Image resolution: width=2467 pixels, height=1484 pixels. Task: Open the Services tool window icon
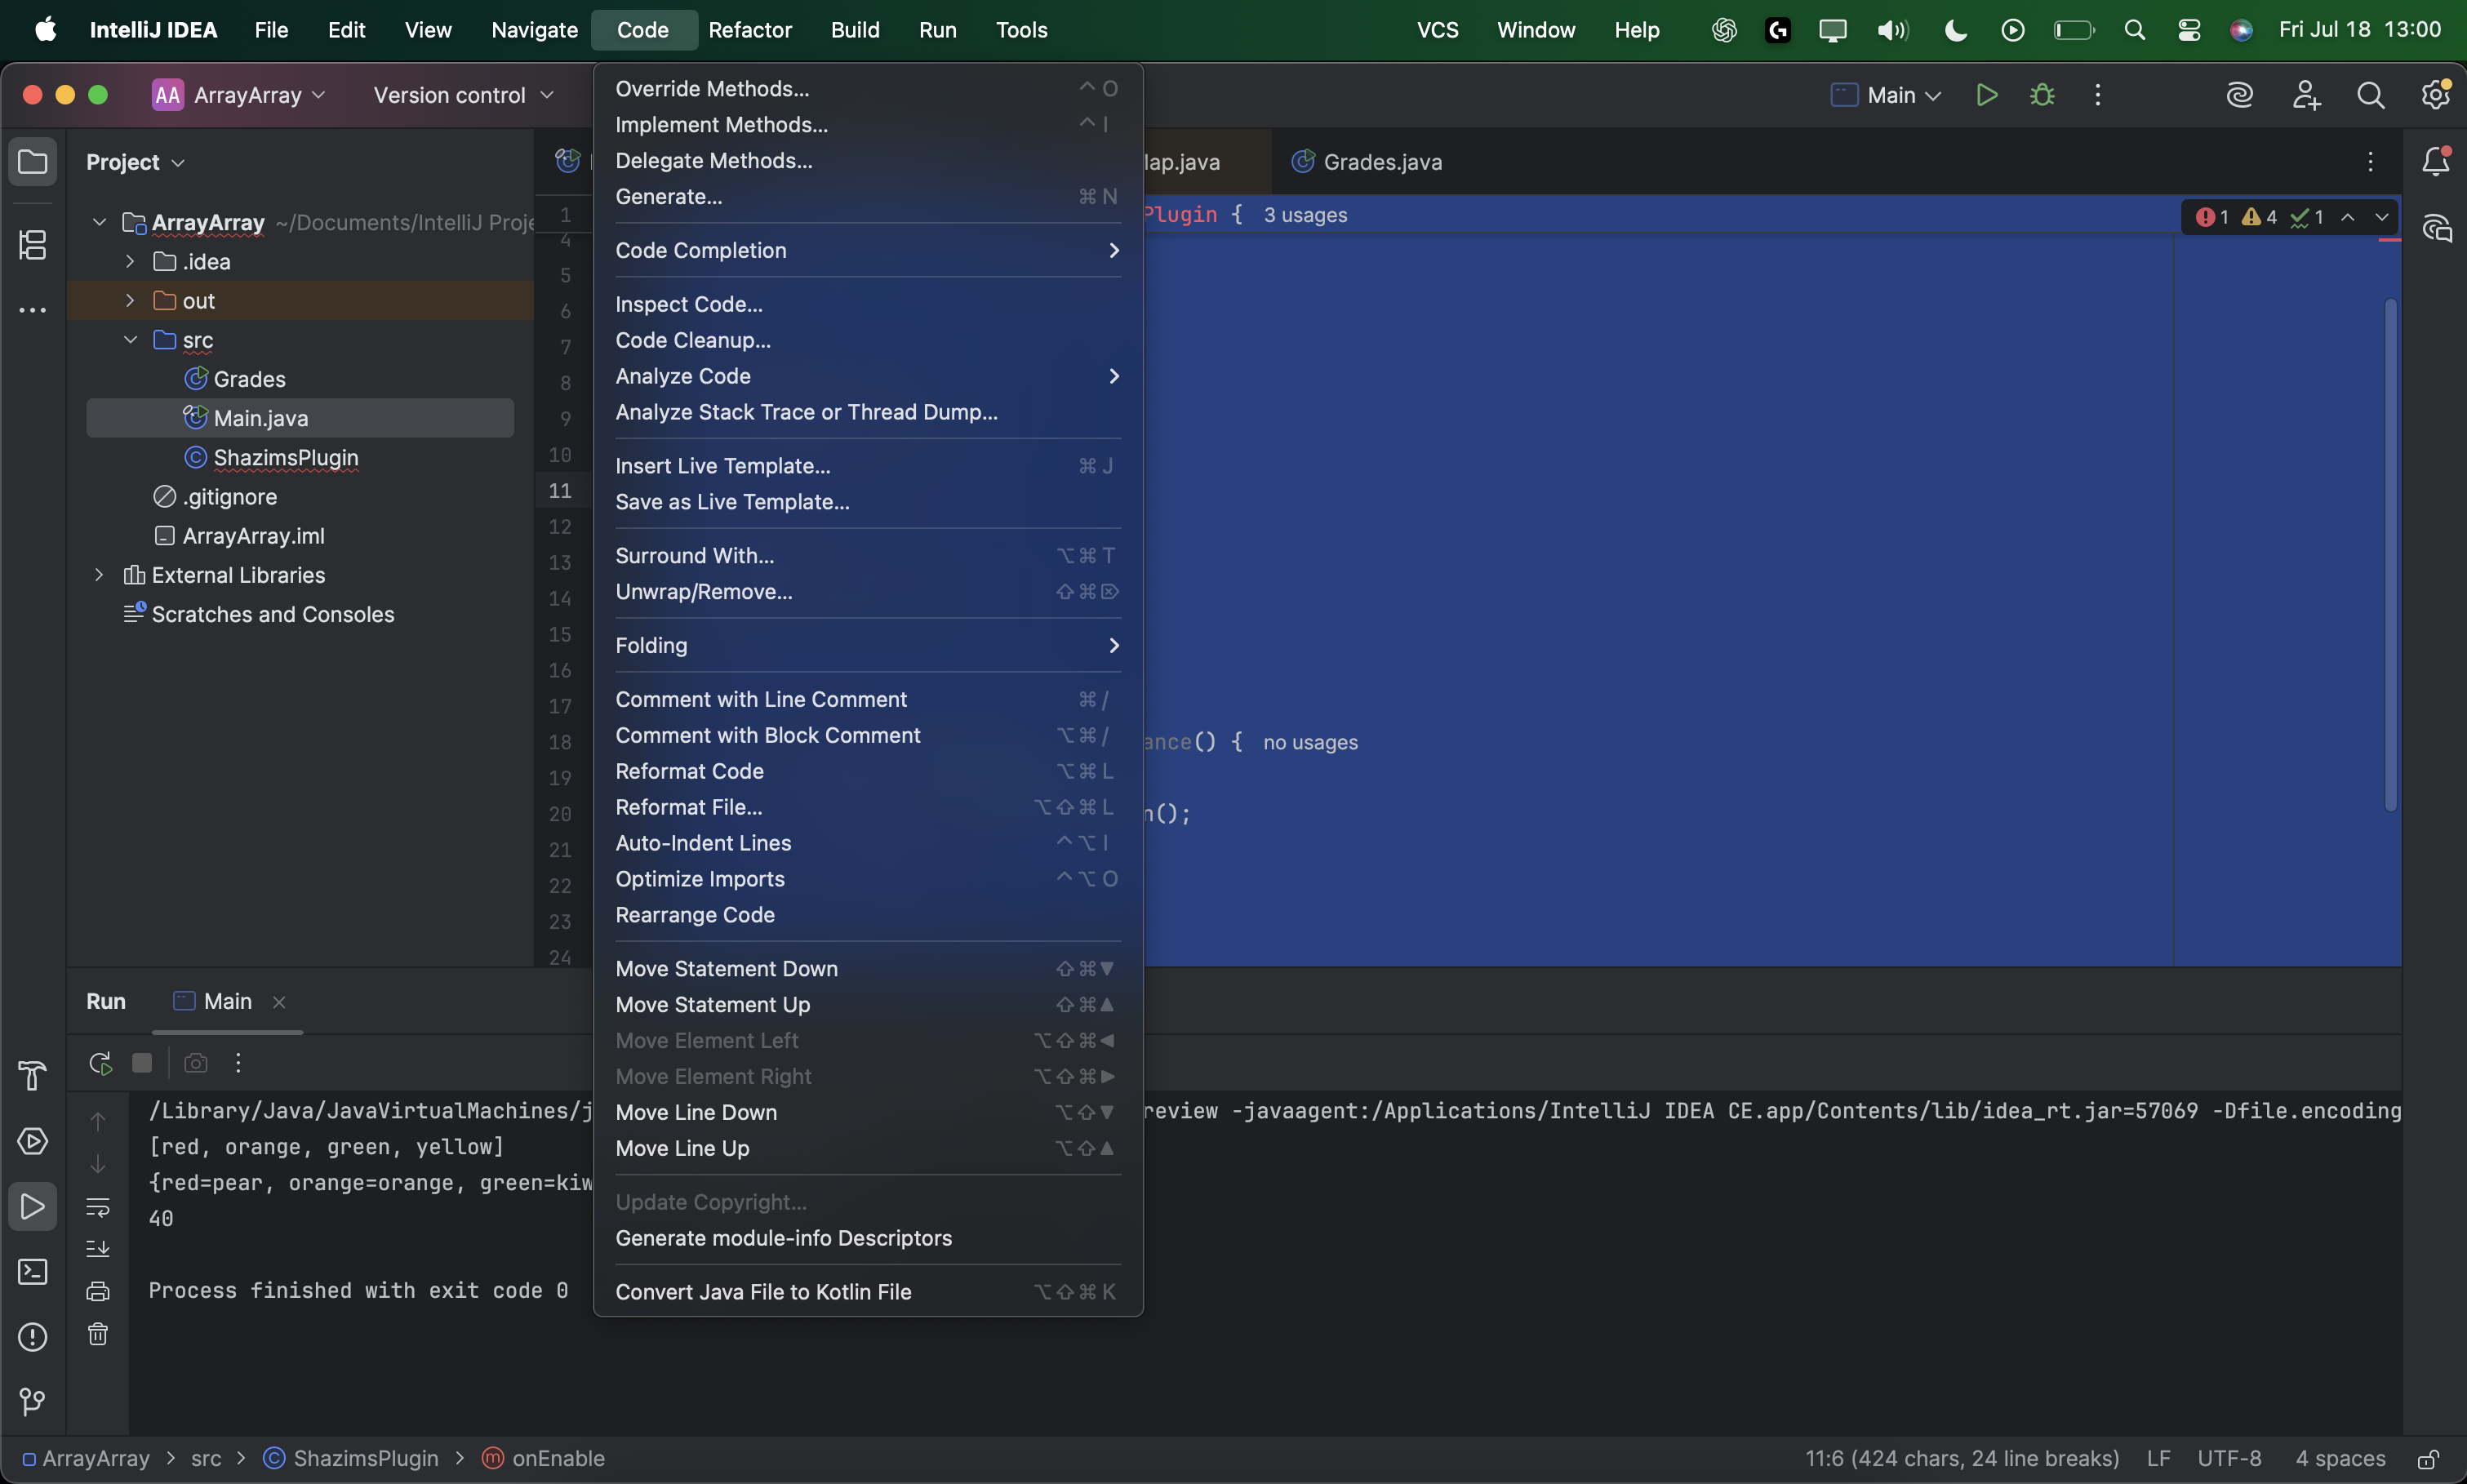33,1141
